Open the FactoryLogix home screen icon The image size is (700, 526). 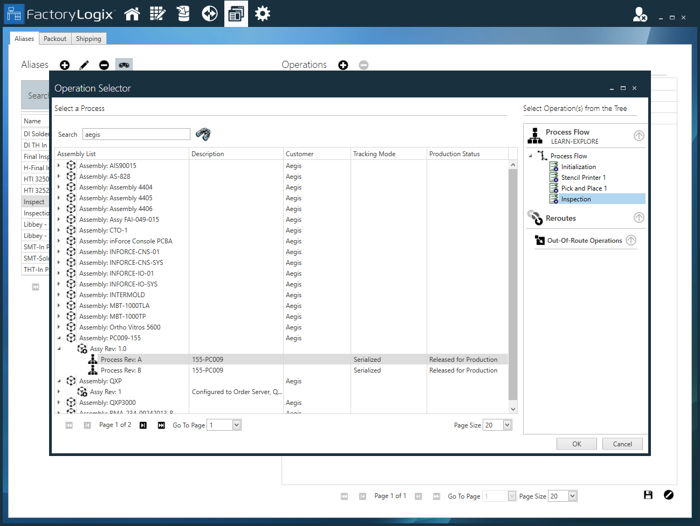pyautogui.click(x=132, y=13)
